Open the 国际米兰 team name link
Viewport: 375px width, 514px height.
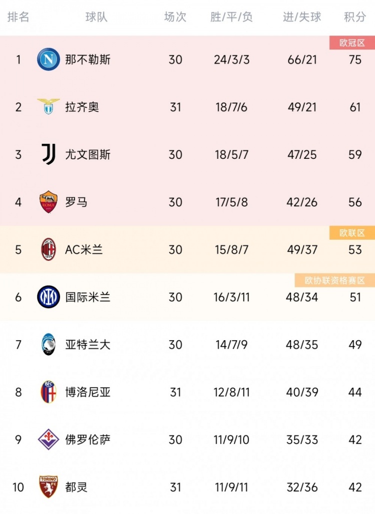tap(87, 297)
